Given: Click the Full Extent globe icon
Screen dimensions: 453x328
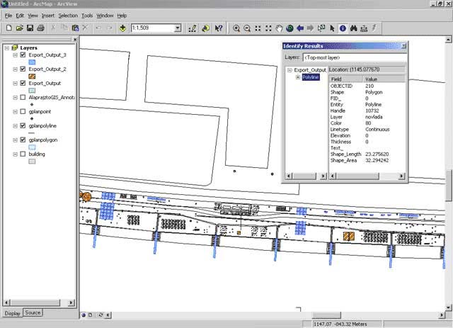Looking at the screenshot, I should tap(290, 28).
